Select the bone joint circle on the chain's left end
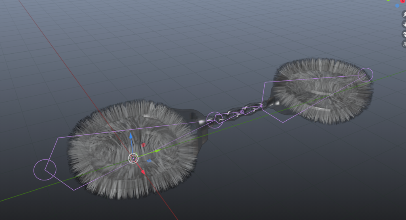This screenshot has height=220, width=406. (x=215, y=120)
